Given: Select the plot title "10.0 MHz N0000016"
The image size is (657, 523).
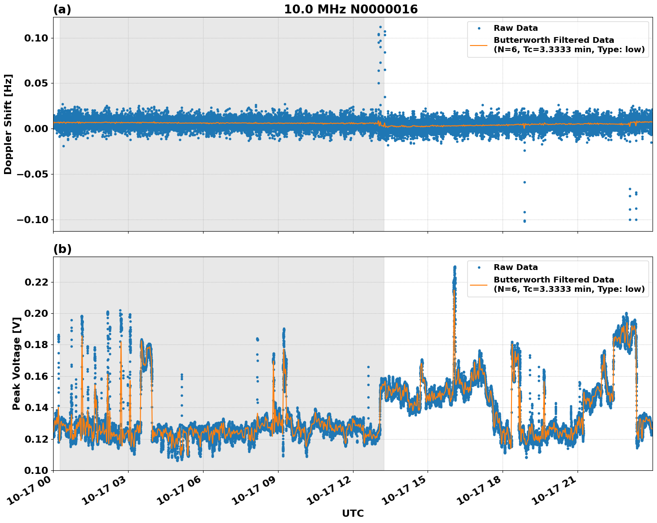Looking at the screenshot, I should point(351,9).
